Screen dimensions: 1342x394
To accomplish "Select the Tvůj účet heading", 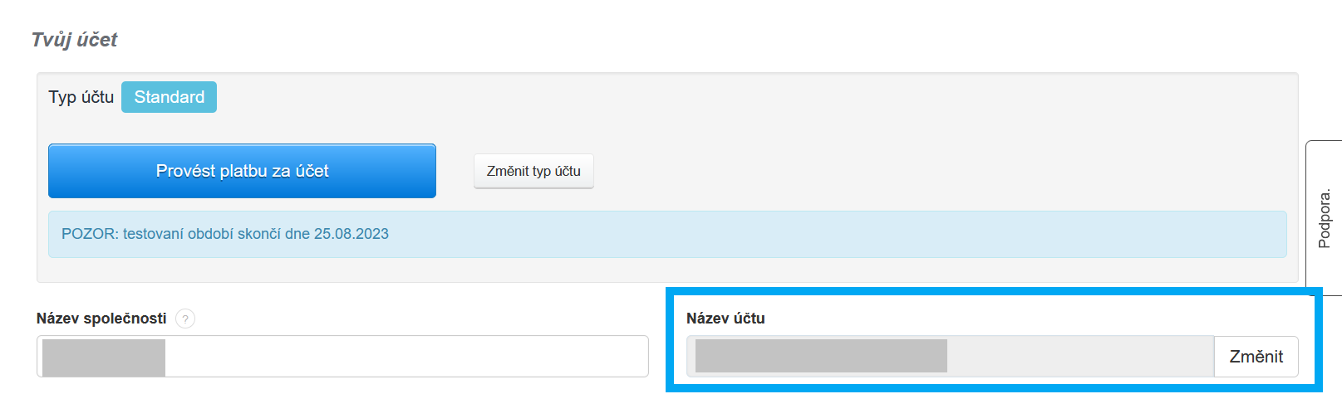I will click(x=74, y=40).
